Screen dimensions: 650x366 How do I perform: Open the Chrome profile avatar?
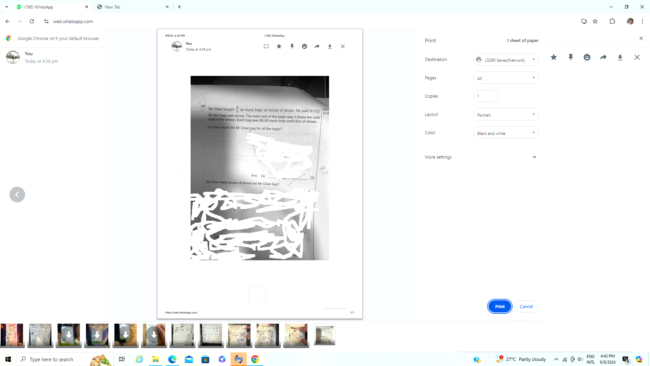(630, 21)
